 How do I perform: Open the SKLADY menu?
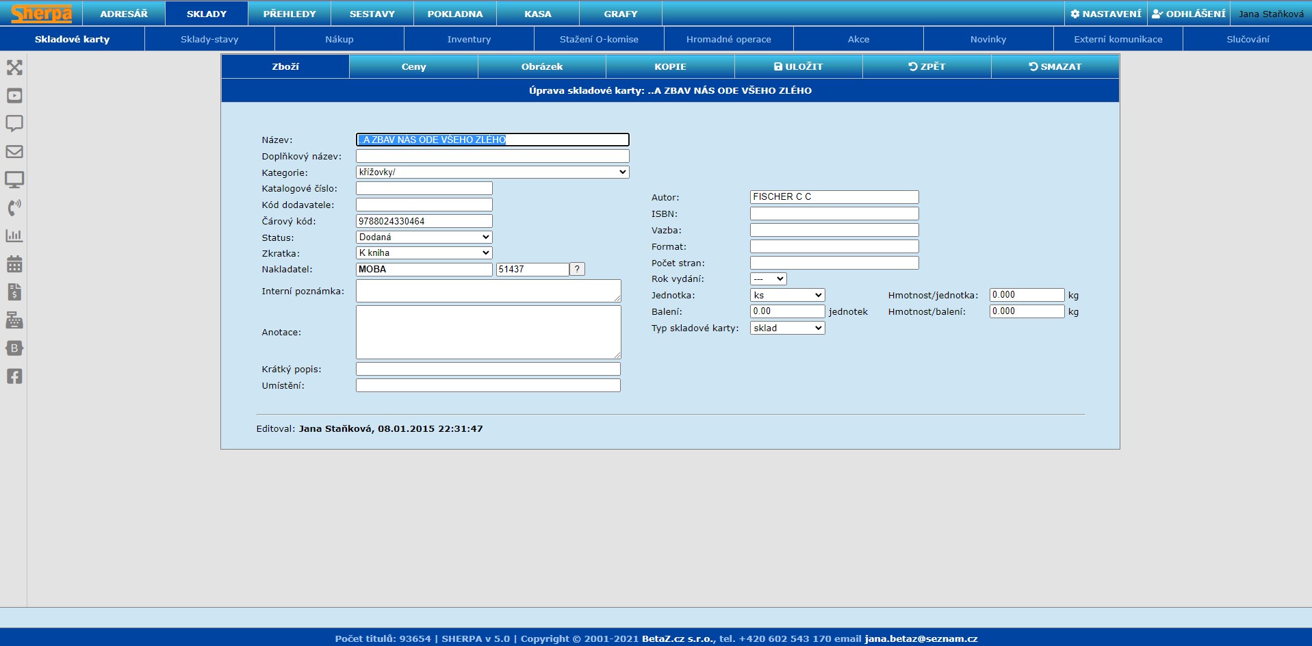point(207,14)
